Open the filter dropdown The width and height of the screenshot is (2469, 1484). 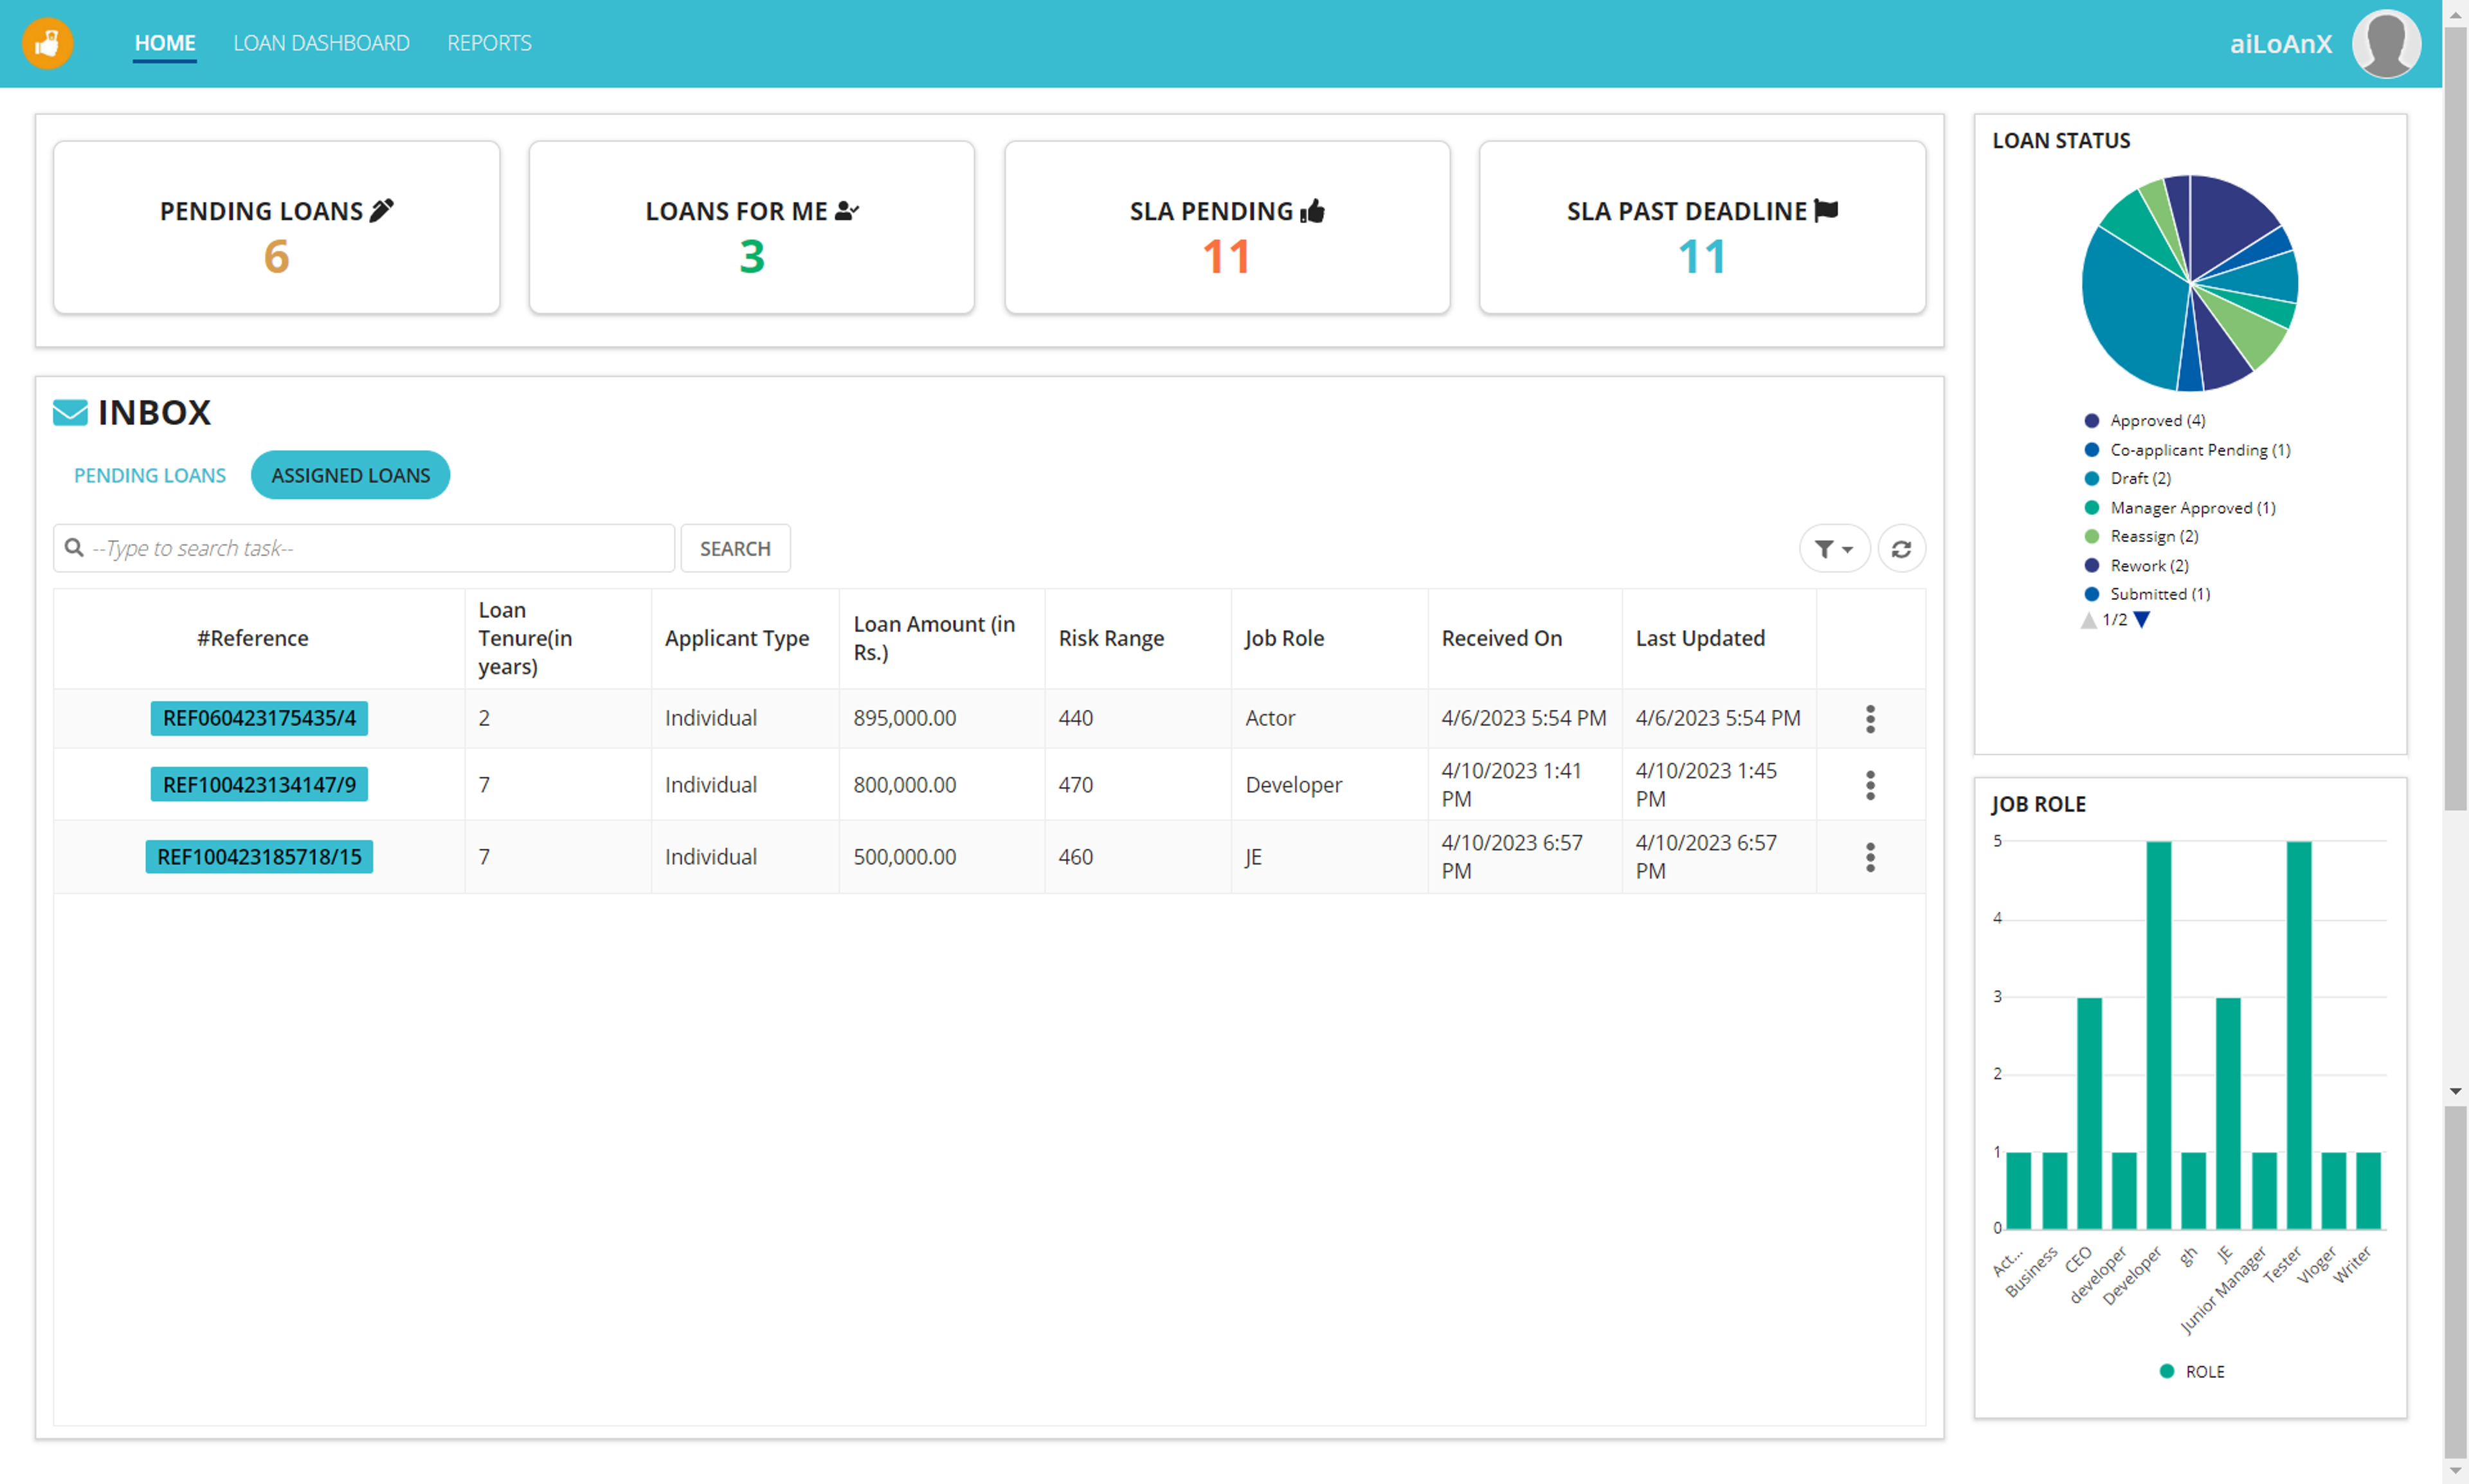tap(1834, 548)
